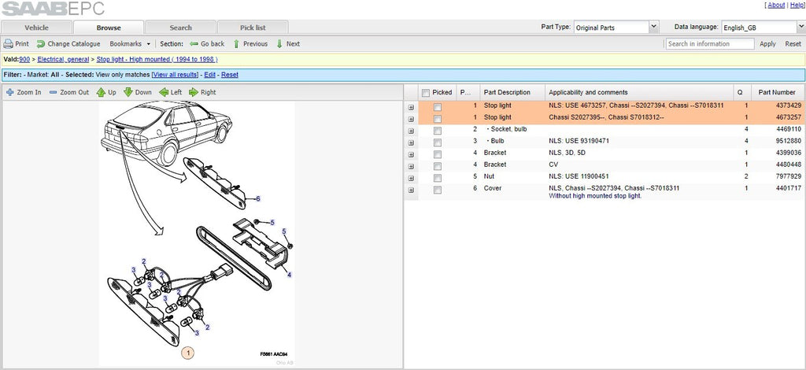Click part number 4401717
Viewport: 806px width, 370px height.
coord(789,188)
